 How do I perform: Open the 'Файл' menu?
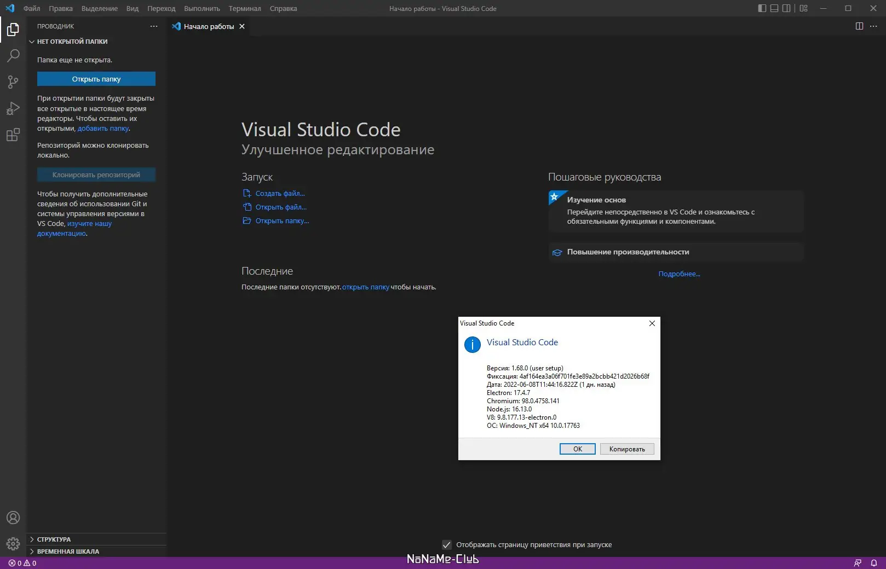point(32,8)
